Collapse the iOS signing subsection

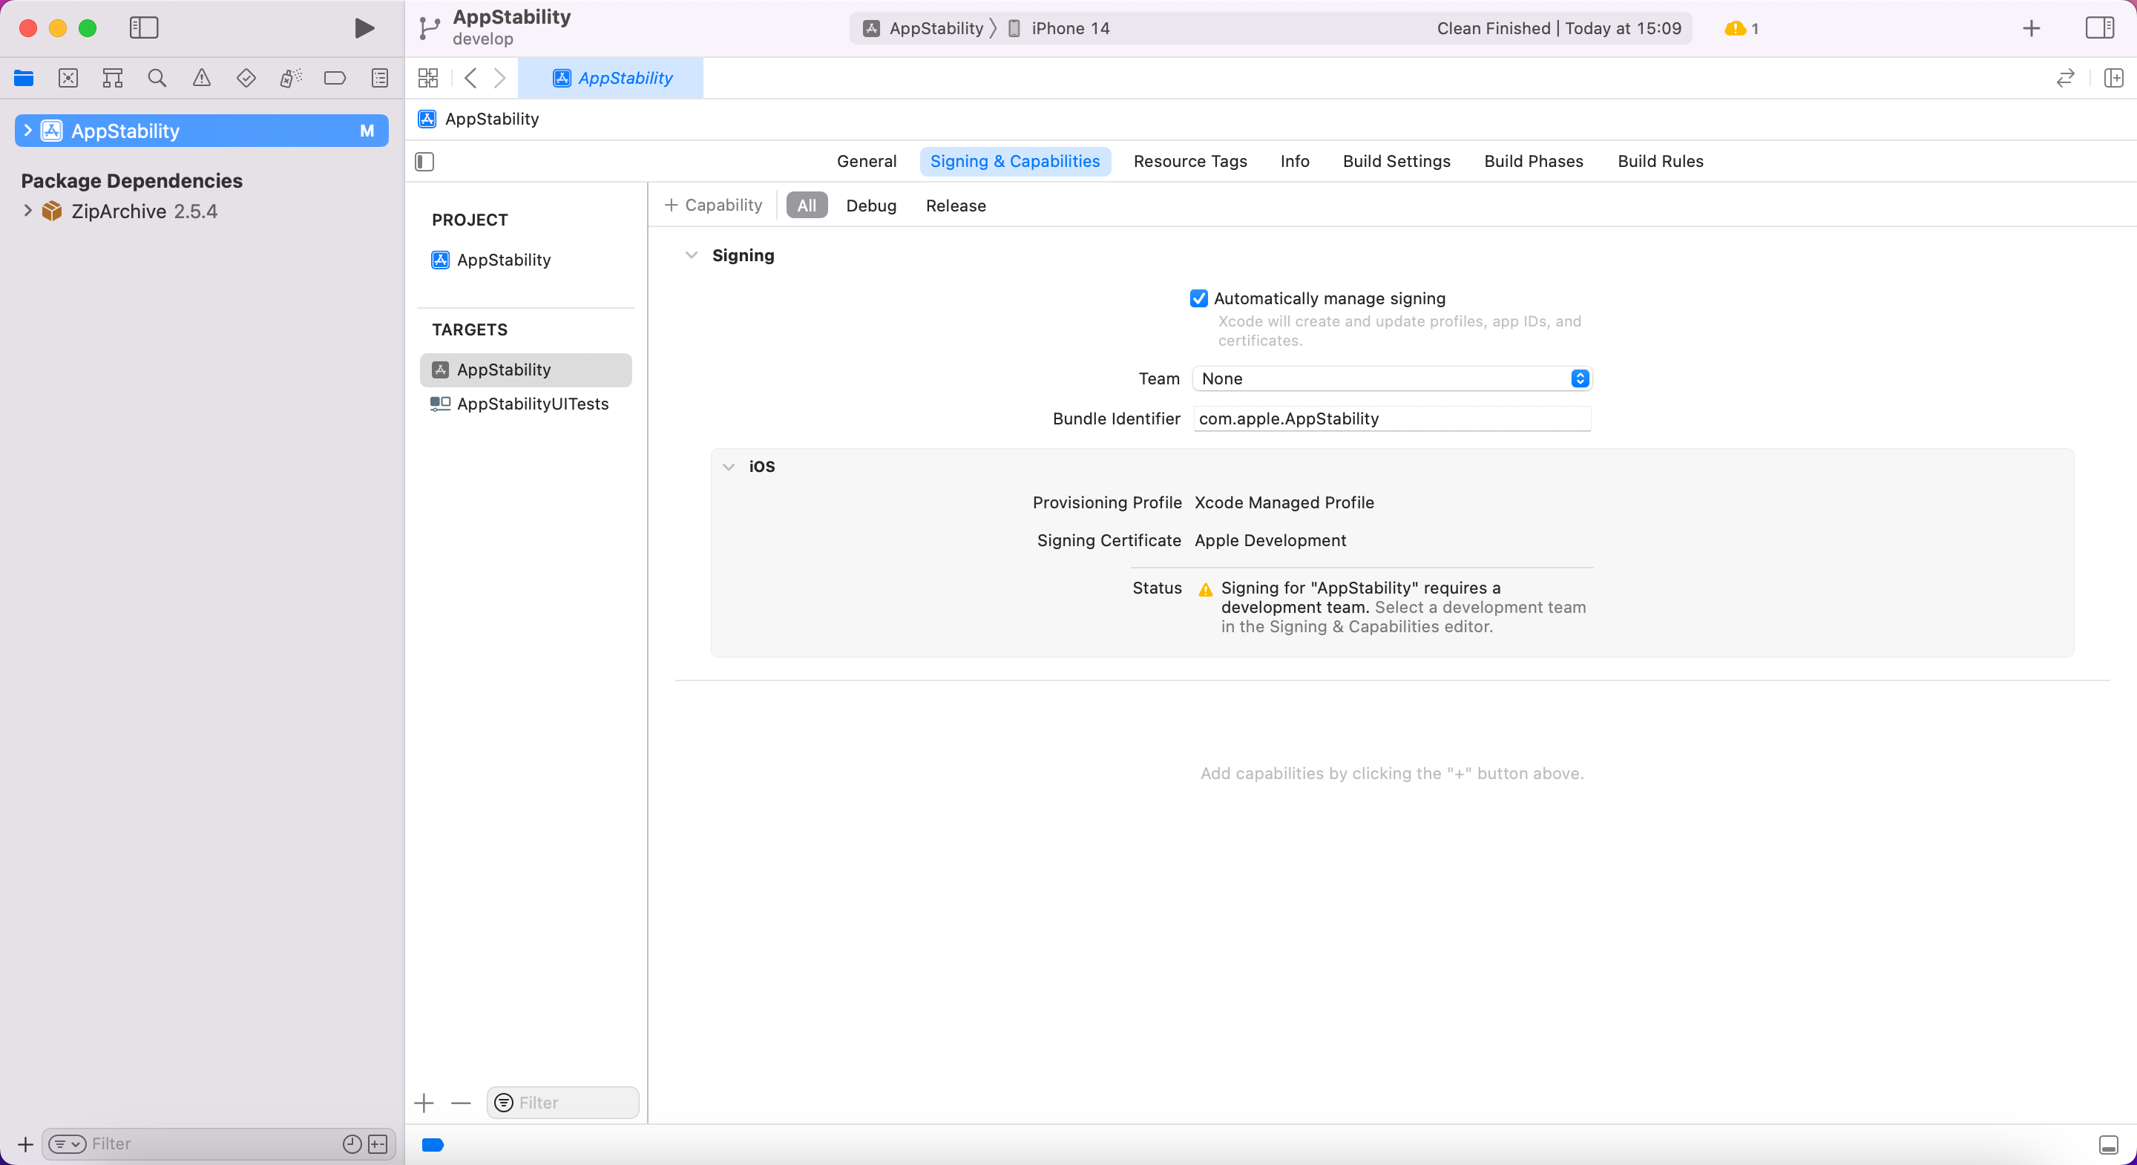point(729,467)
